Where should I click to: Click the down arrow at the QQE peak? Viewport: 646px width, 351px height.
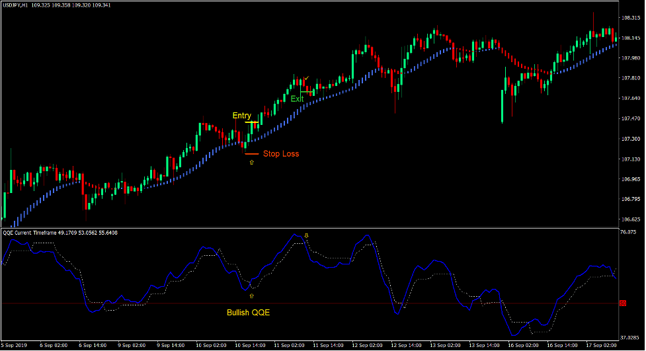click(306, 235)
